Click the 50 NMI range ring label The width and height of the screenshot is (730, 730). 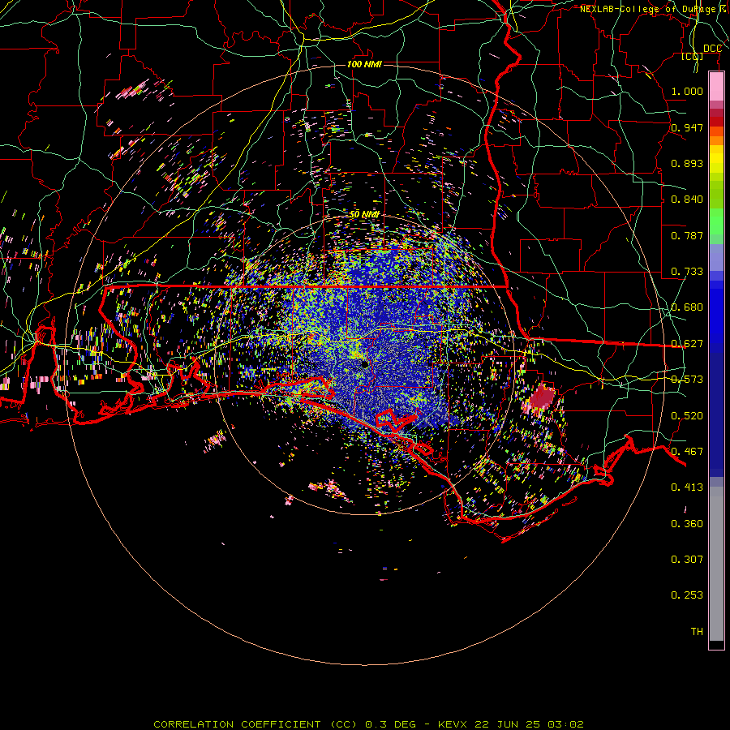coord(364,215)
